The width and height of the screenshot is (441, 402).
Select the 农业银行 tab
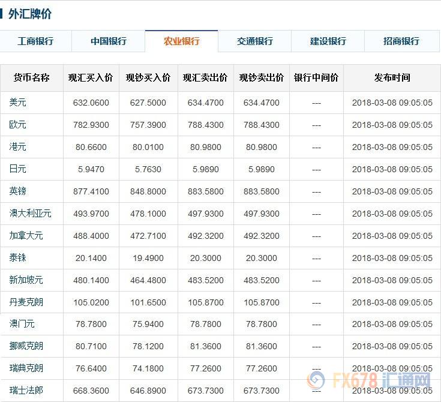point(181,41)
